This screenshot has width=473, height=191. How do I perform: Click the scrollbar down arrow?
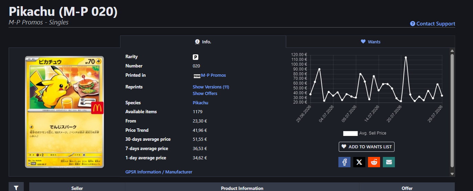(x=452, y=174)
